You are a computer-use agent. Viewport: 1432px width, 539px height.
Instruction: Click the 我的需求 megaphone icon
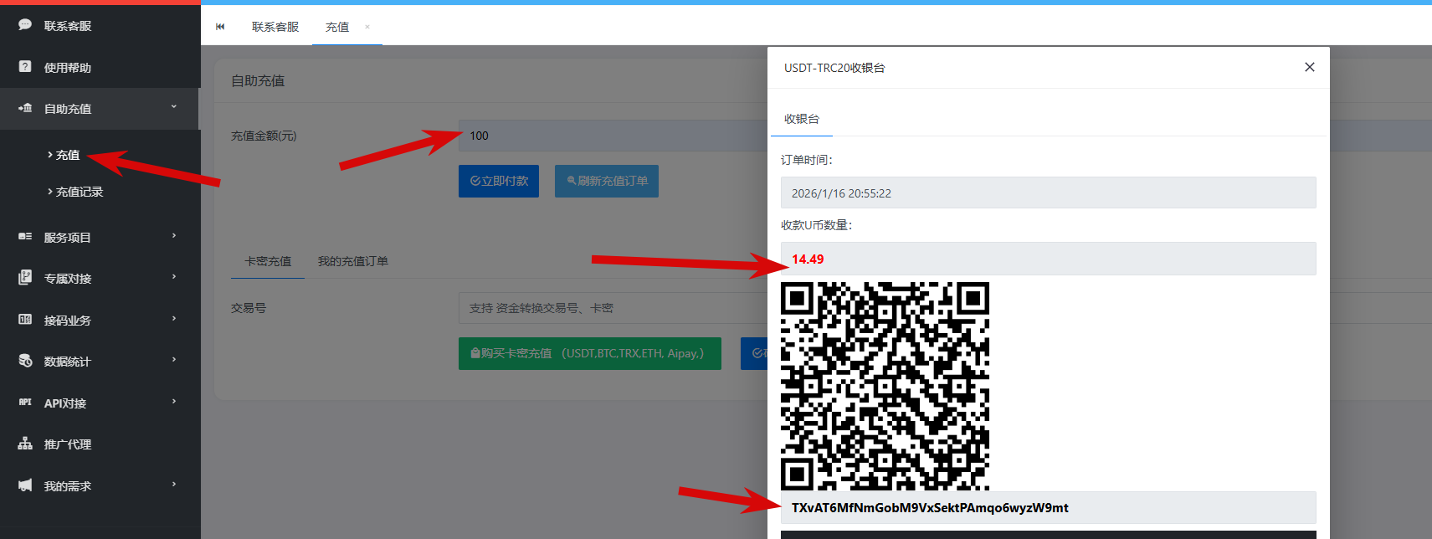25,485
